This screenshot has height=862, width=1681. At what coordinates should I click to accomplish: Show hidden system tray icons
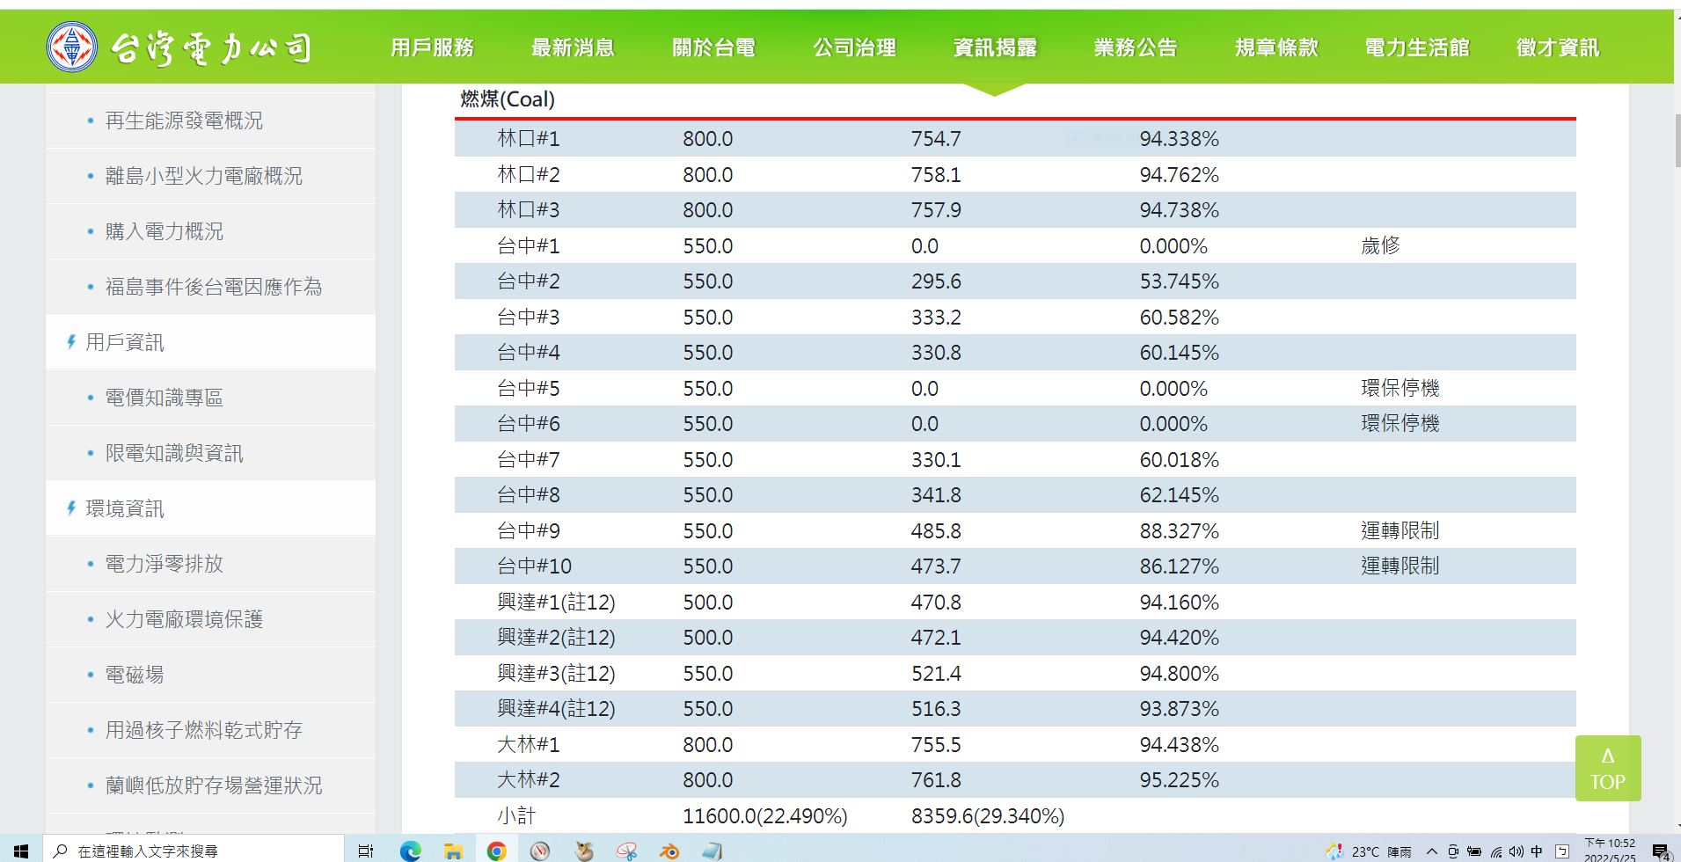pos(1431,851)
